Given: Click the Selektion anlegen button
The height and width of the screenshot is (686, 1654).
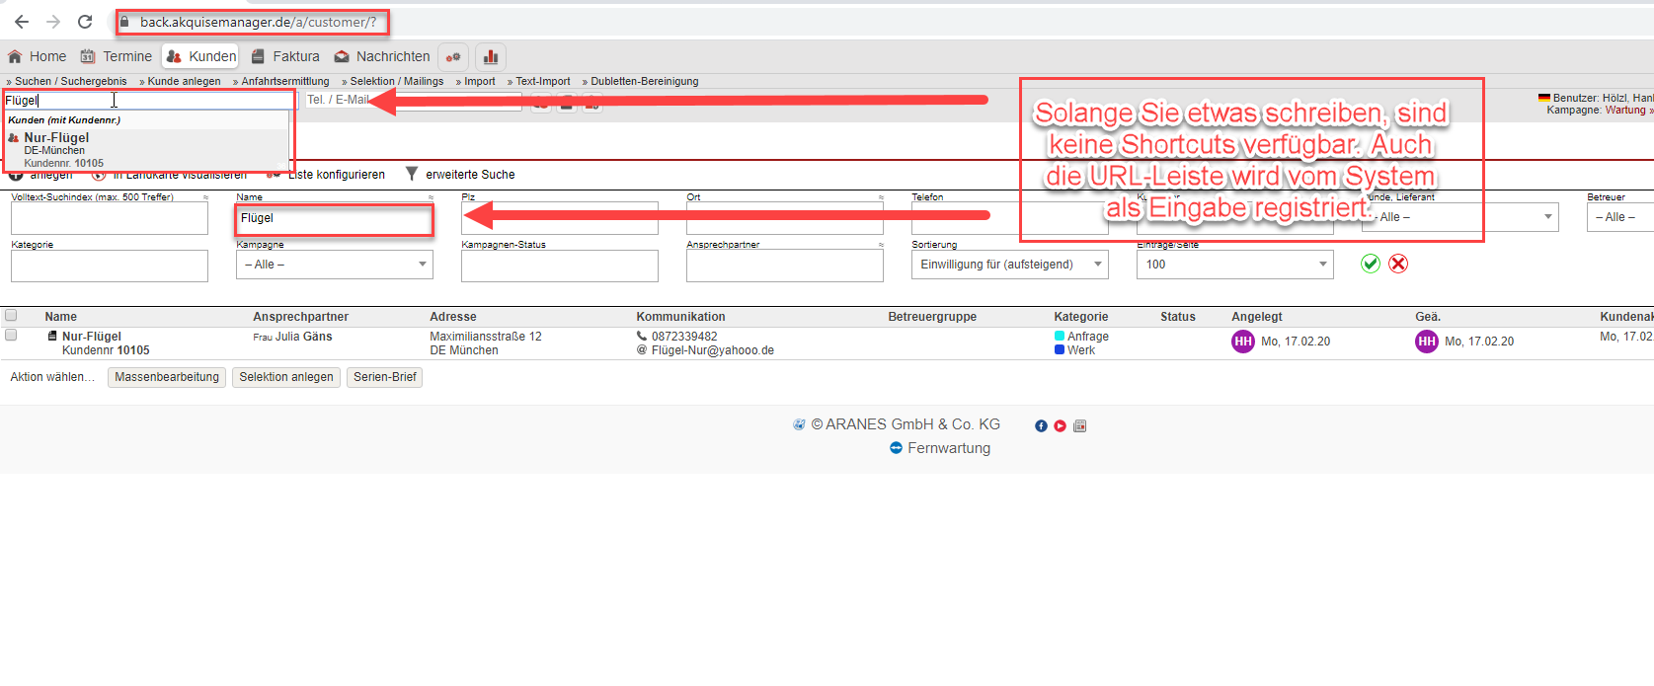Looking at the screenshot, I should pos(286,377).
